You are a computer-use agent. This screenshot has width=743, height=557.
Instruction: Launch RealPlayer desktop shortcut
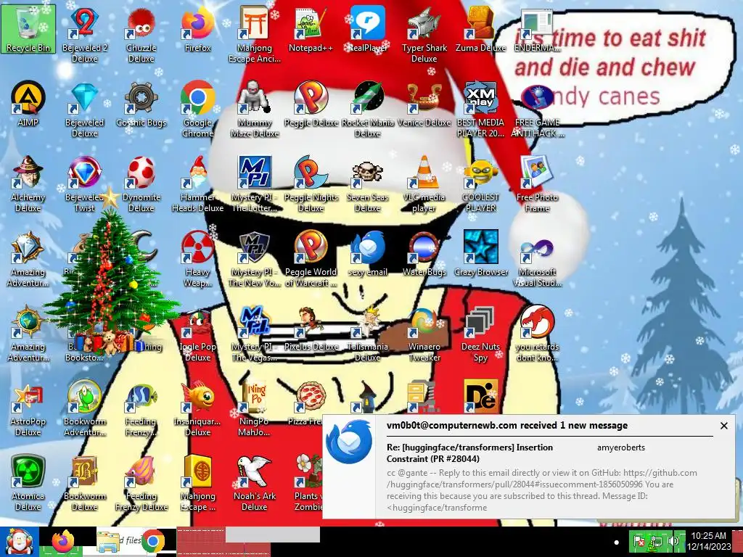[368, 29]
